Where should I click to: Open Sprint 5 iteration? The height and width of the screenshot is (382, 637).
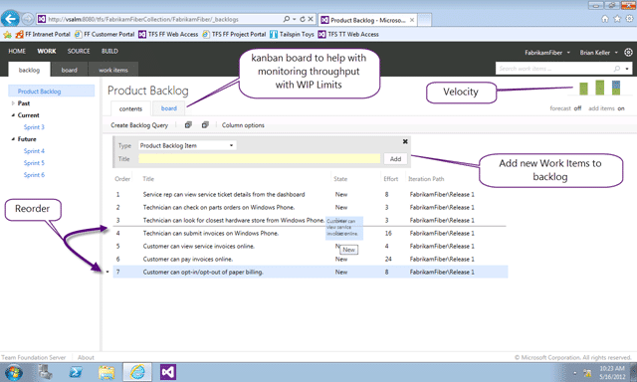(34, 163)
